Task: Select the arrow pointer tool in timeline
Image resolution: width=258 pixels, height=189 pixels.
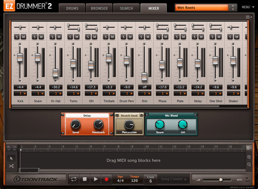Action: [11, 158]
